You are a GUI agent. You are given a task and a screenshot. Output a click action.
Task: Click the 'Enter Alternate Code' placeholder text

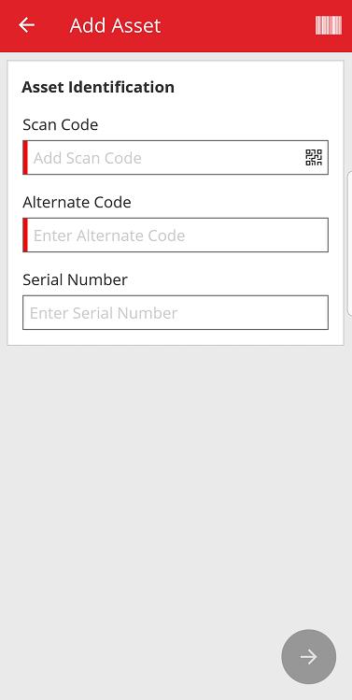(109, 236)
